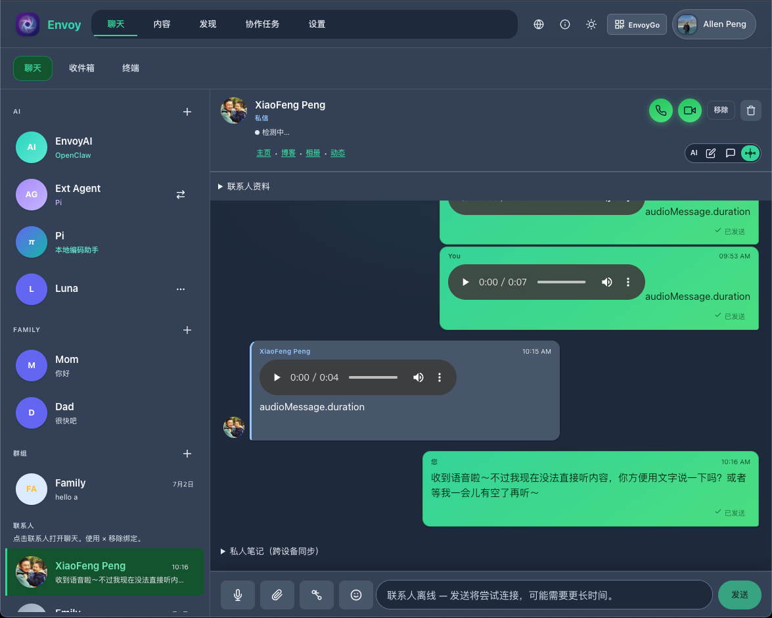Viewport: 772px width, 618px height.
Task: Toggle the green sparkle mode button
Action: tap(750, 153)
